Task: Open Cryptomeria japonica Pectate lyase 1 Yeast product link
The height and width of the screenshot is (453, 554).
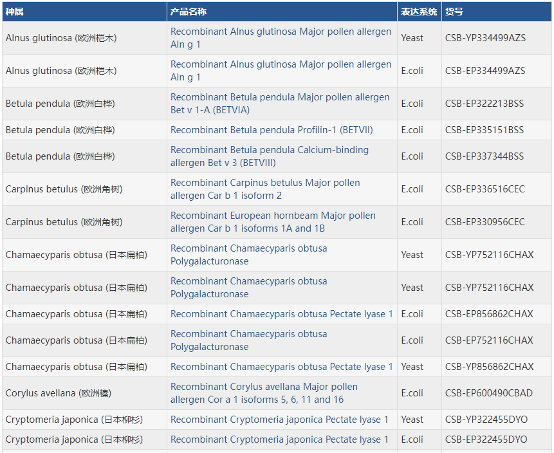Action: [x=279, y=420]
